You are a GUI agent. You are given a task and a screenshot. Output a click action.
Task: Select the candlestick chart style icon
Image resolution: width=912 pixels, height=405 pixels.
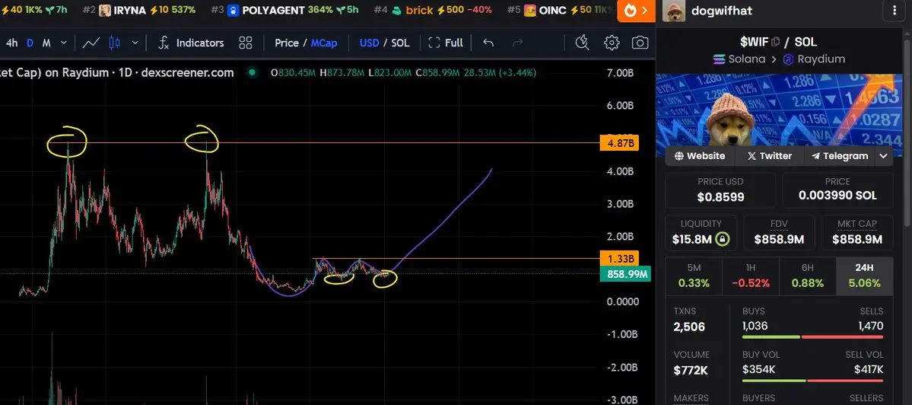coord(115,43)
